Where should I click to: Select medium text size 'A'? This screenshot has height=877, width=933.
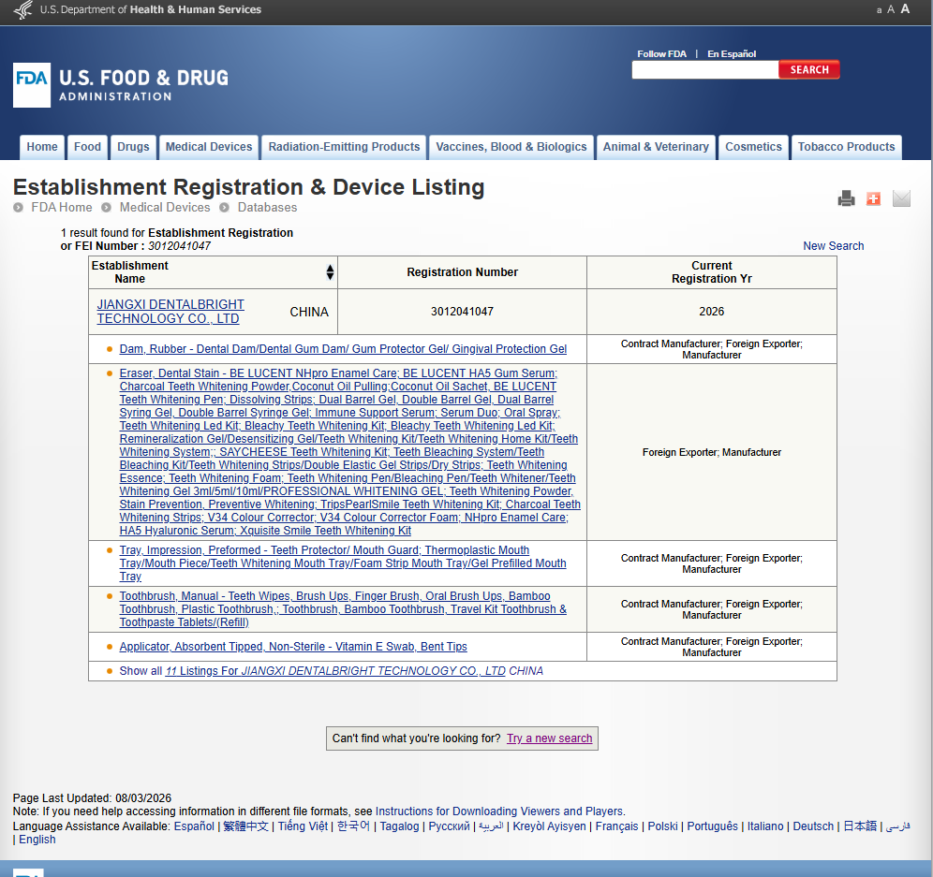891,9
